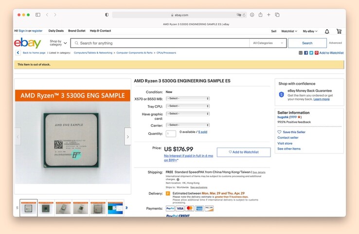Image resolution: width=359 pixels, height=234 pixels.
Task: Open All Categories dropdown
Action: 268,43
